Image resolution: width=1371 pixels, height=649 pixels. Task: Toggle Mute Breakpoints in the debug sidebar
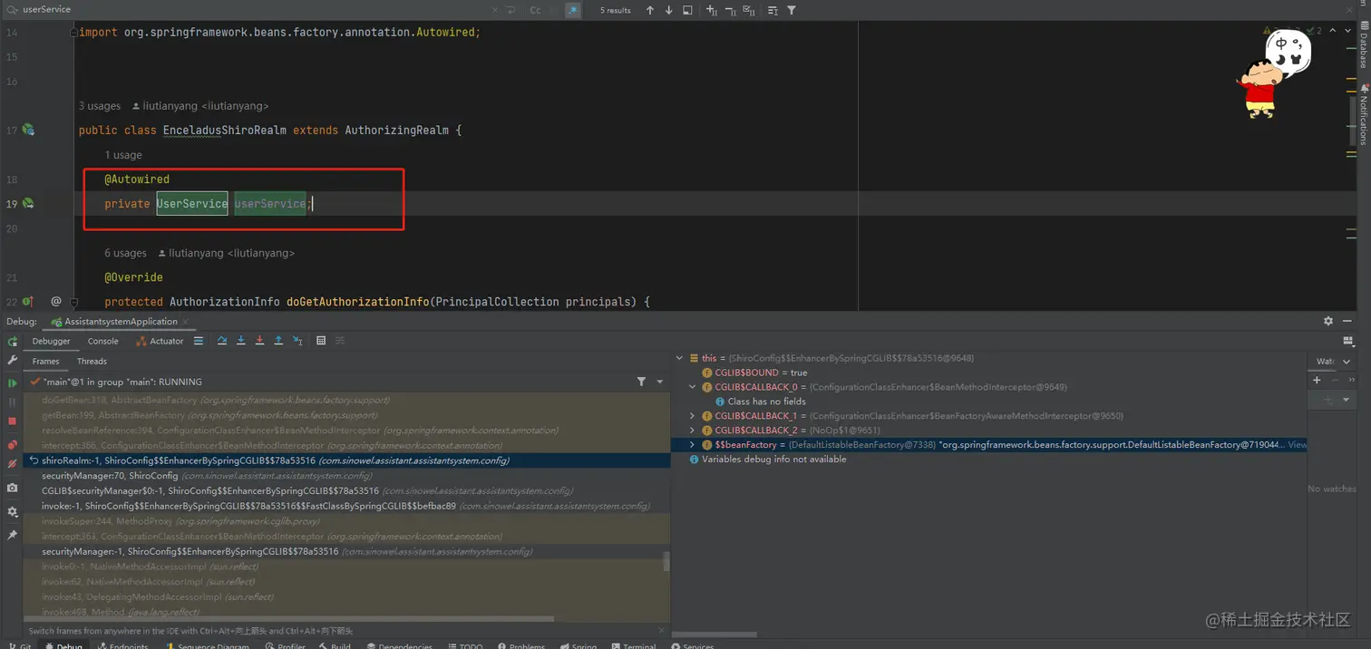[13, 464]
